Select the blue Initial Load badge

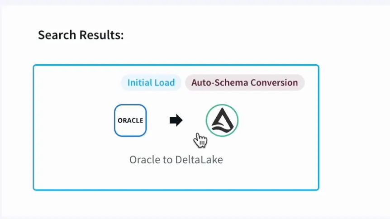coord(151,83)
